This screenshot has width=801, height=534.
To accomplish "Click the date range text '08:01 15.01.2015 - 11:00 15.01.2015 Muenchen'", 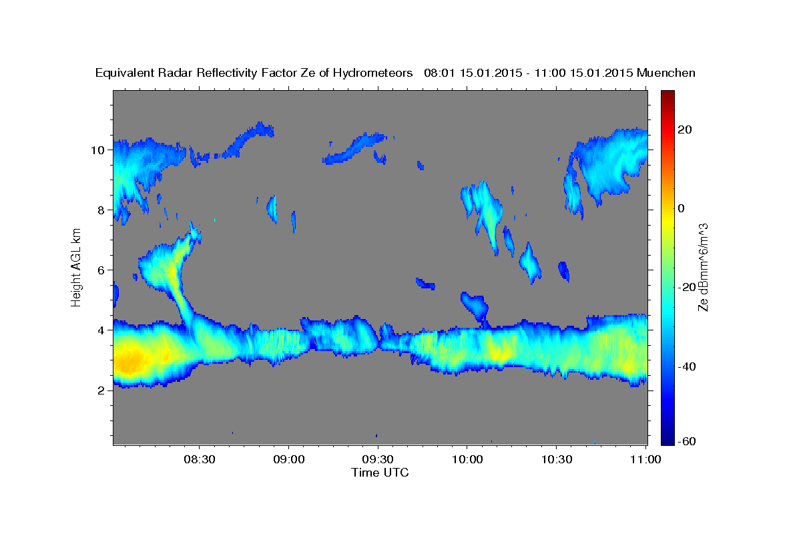I will tap(560, 73).
